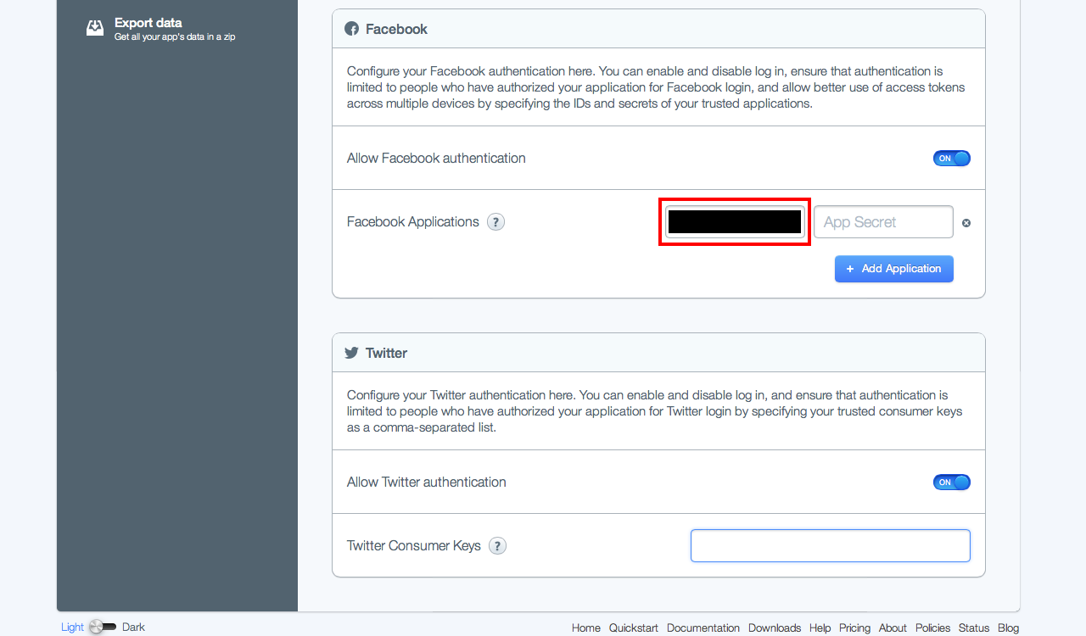View Pricing footer link

(854, 628)
